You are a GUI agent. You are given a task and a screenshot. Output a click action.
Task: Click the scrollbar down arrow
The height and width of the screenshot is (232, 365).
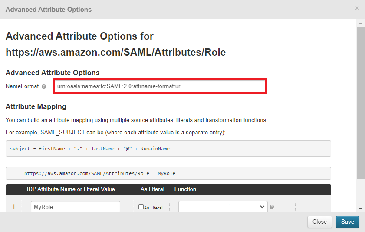click(x=361, y=209)
